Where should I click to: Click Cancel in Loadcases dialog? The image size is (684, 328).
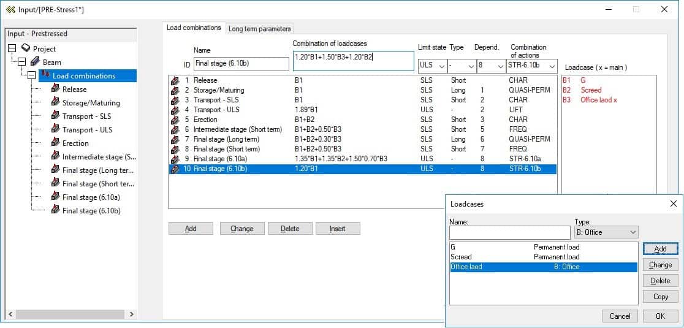click(x=620, y=316)
